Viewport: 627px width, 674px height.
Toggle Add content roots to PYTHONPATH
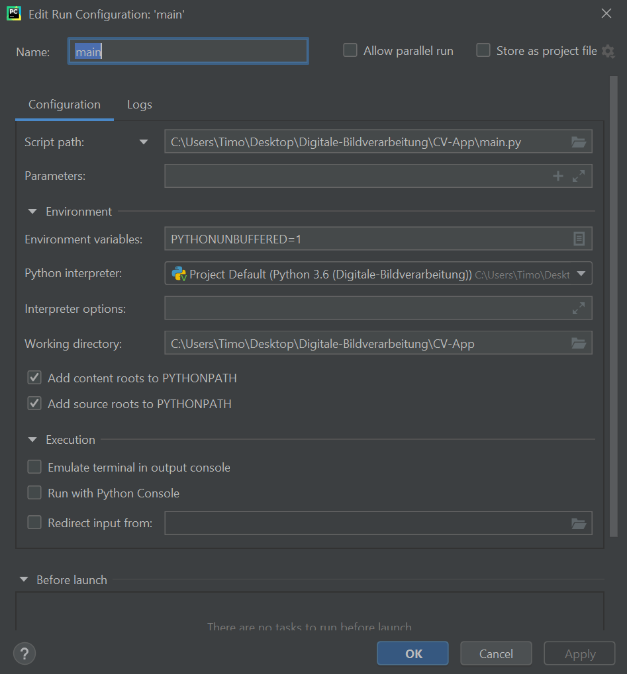(x=34, y=378)
